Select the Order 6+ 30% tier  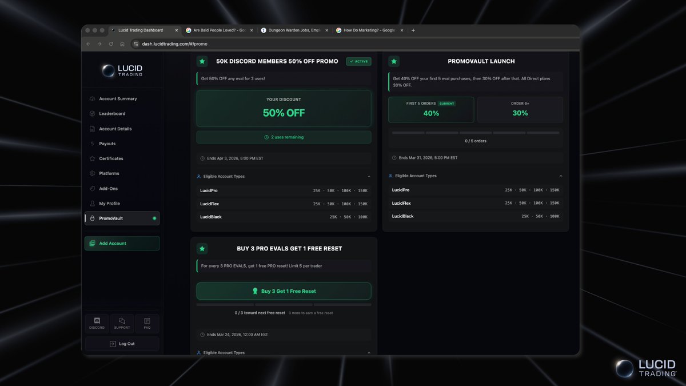click(x=520, y=109)
